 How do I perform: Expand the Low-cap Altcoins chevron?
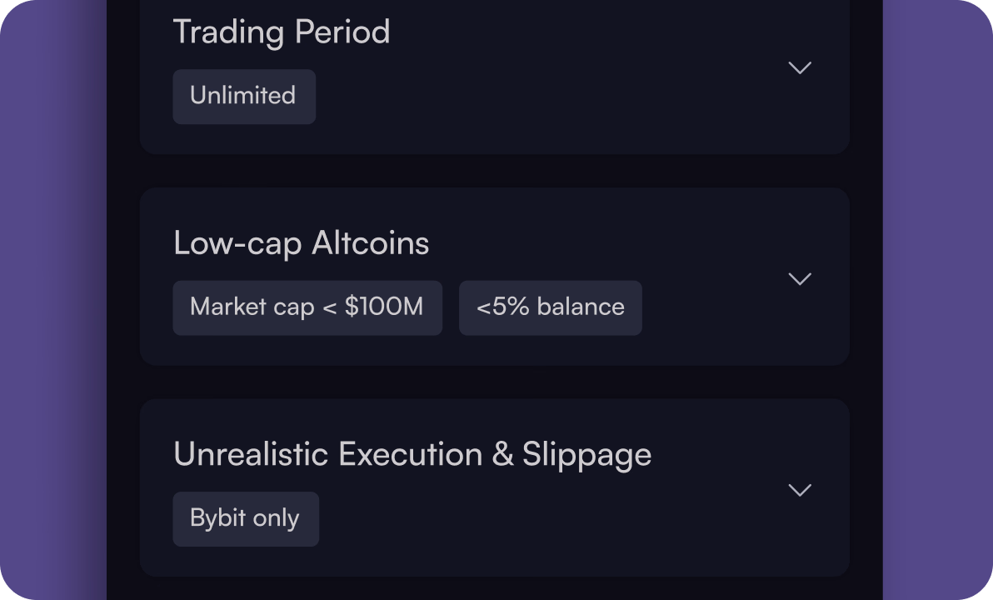[800, 278]
